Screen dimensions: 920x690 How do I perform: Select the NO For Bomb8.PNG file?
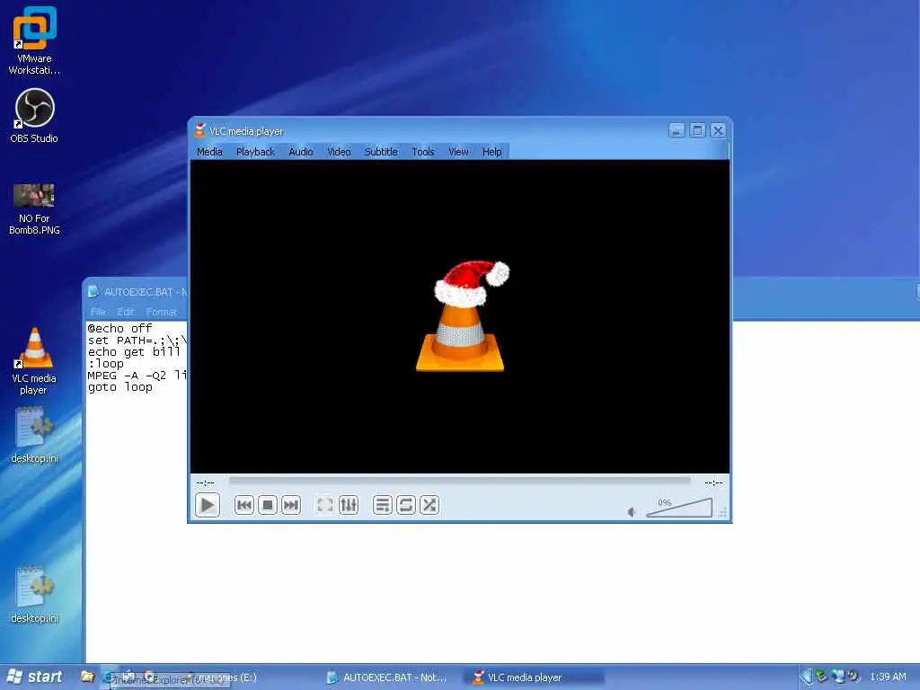(x=34, y=209)
